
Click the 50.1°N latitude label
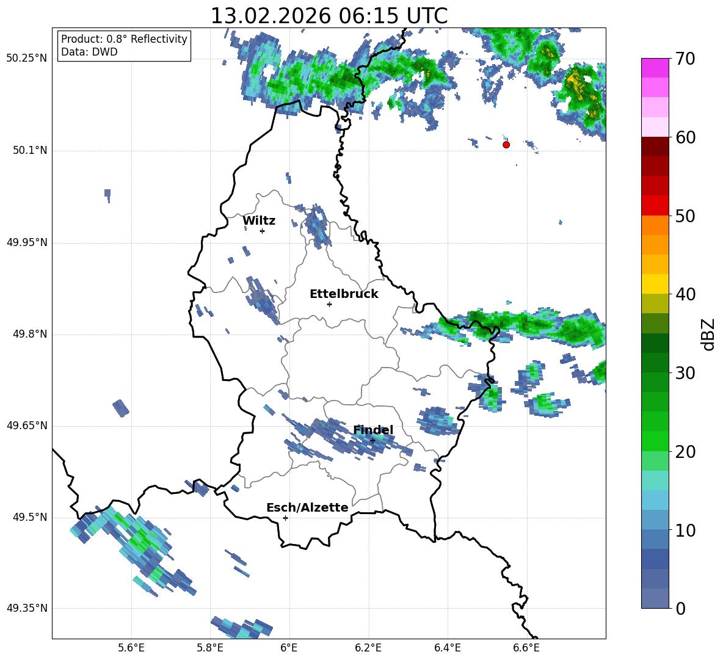point(30,151)
